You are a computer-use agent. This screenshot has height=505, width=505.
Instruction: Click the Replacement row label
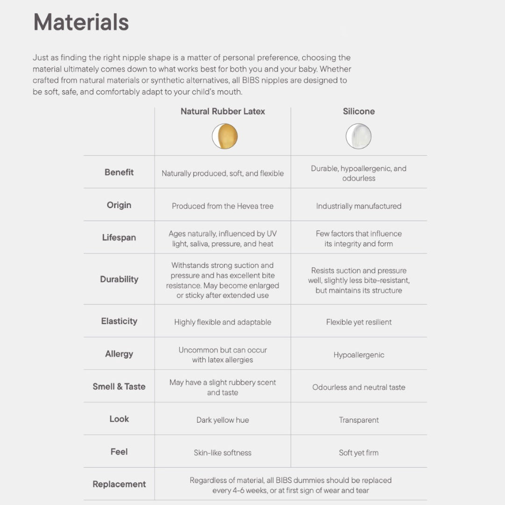(119, 484)
